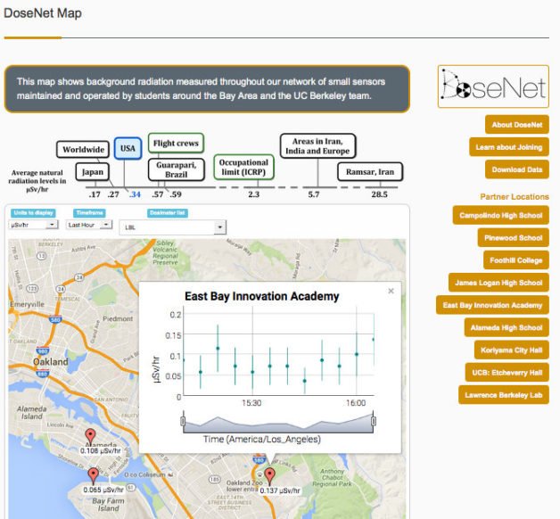Click the Alameda Island map label

[32, 413]
